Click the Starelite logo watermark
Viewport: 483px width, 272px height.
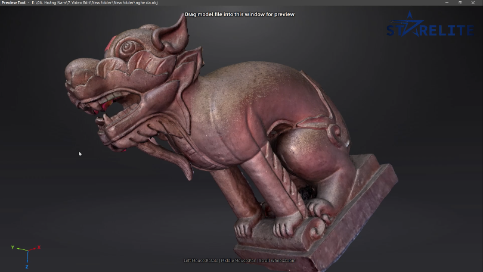coord(431,29)
